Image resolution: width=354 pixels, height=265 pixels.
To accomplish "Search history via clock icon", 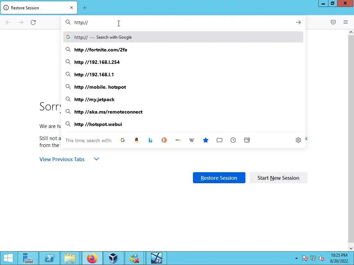I will click(x=233, y=140).
